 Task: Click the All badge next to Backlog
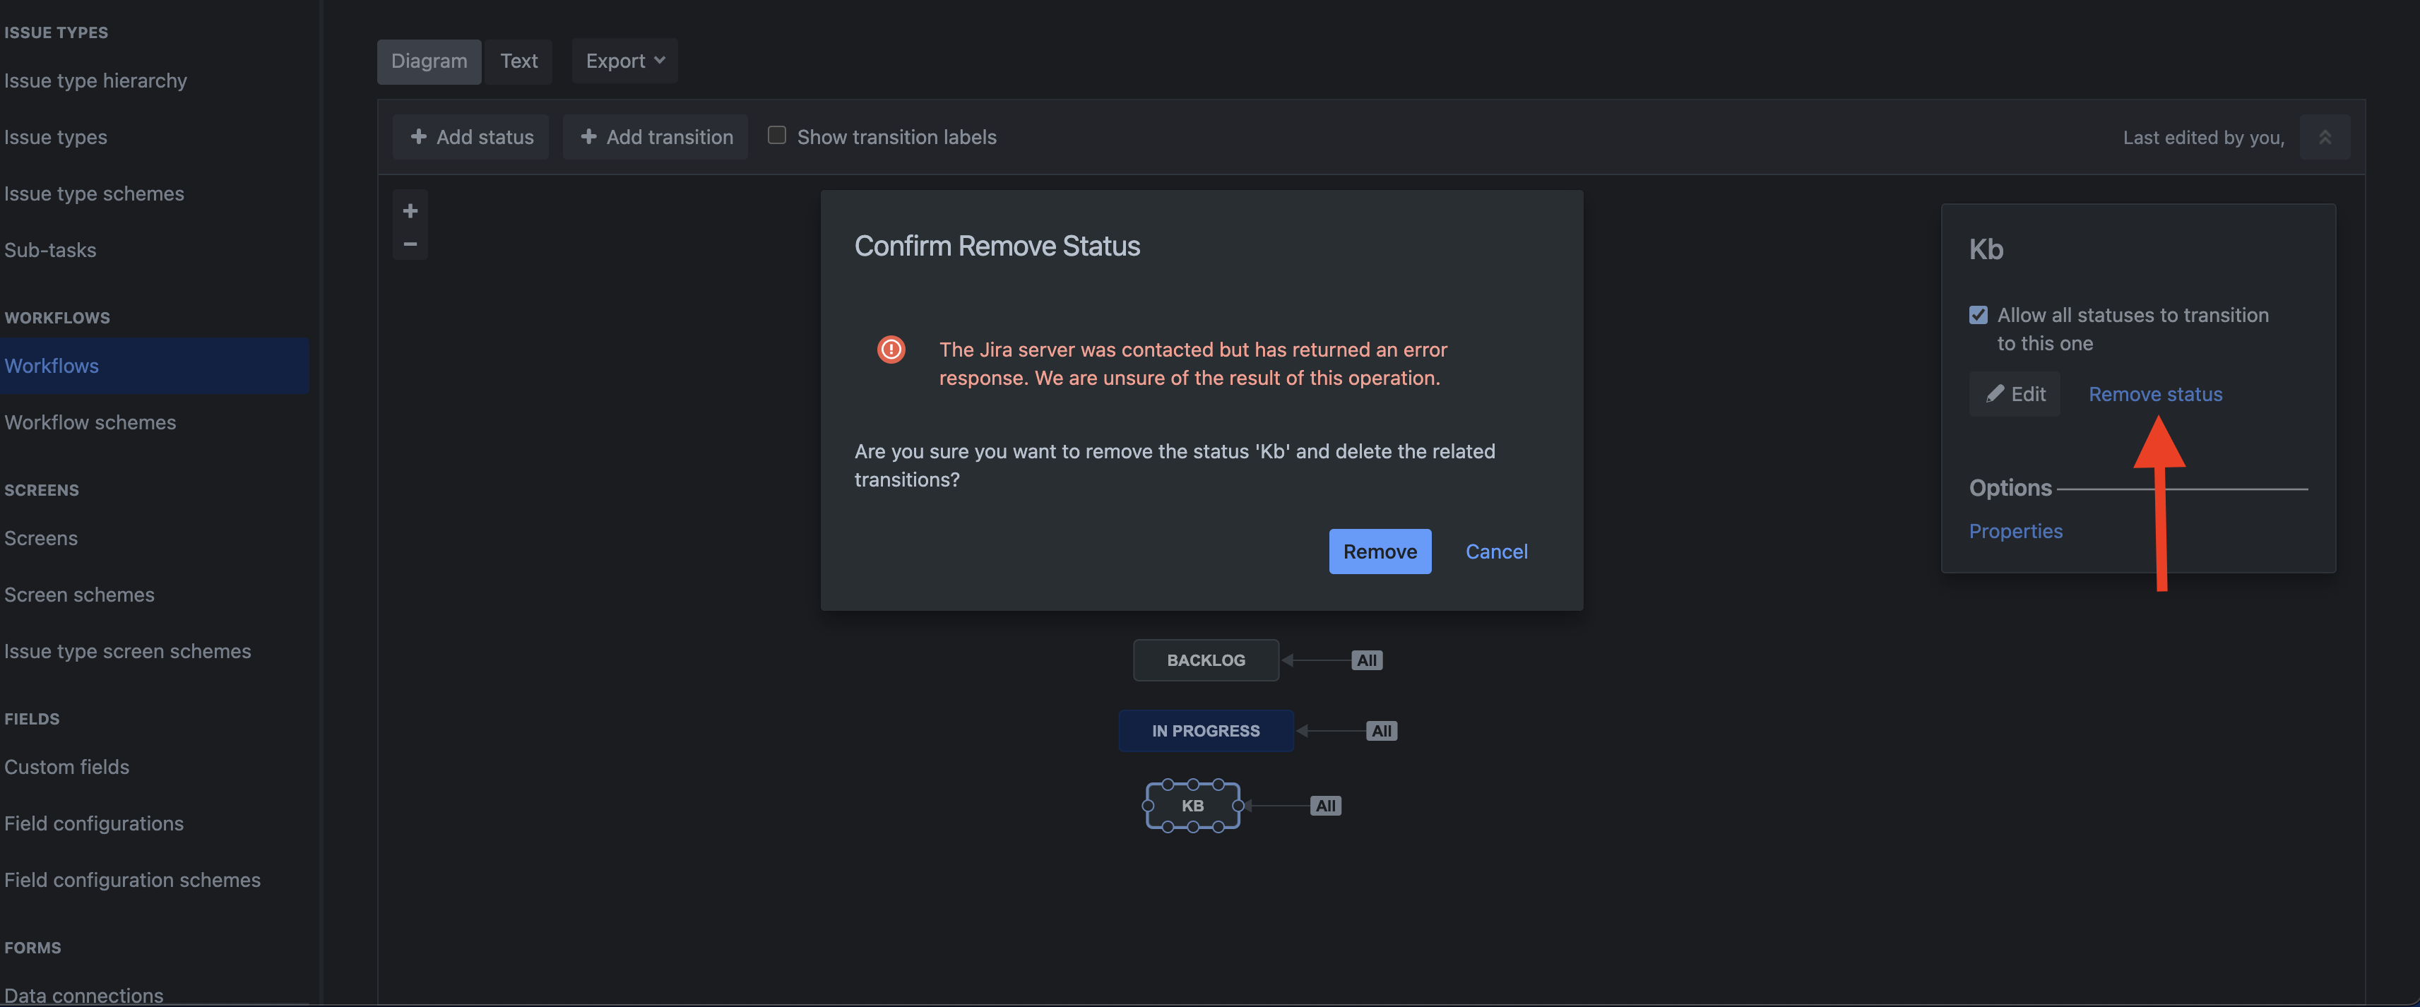[1366, 660]
